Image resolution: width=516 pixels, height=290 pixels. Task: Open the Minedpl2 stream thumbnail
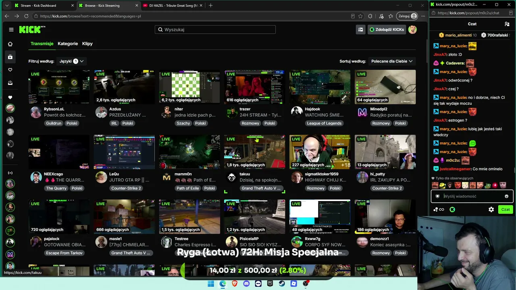coord(385,87)
